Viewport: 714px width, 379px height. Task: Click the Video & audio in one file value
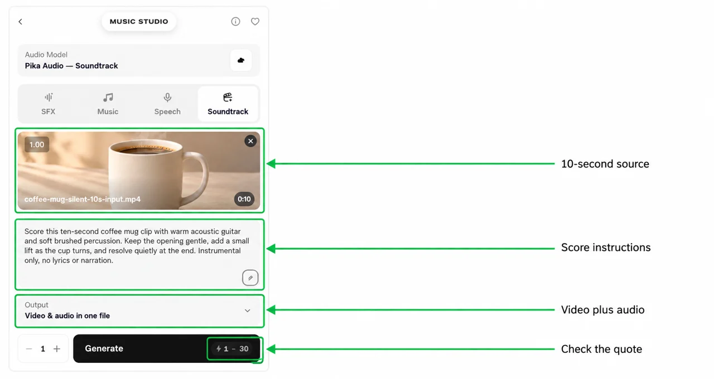point(67,315)
